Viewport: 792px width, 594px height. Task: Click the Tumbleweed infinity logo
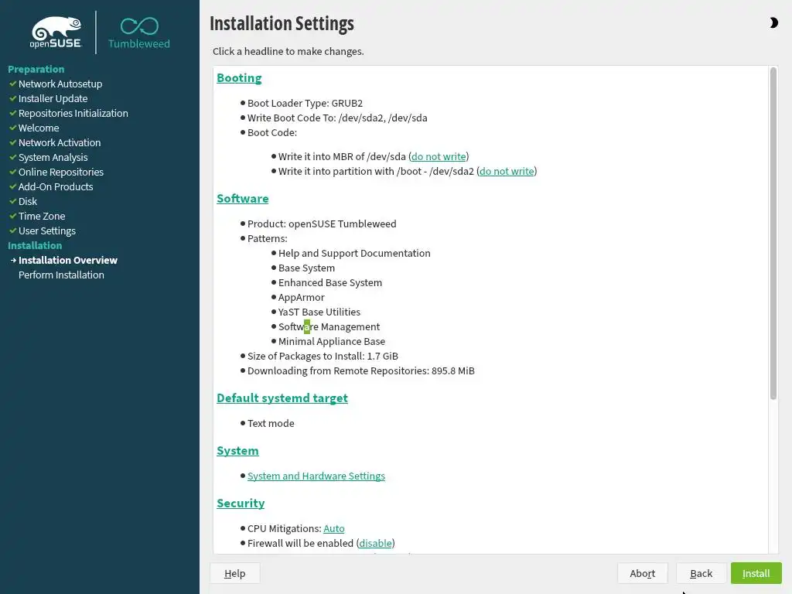(x=139, y=33)
